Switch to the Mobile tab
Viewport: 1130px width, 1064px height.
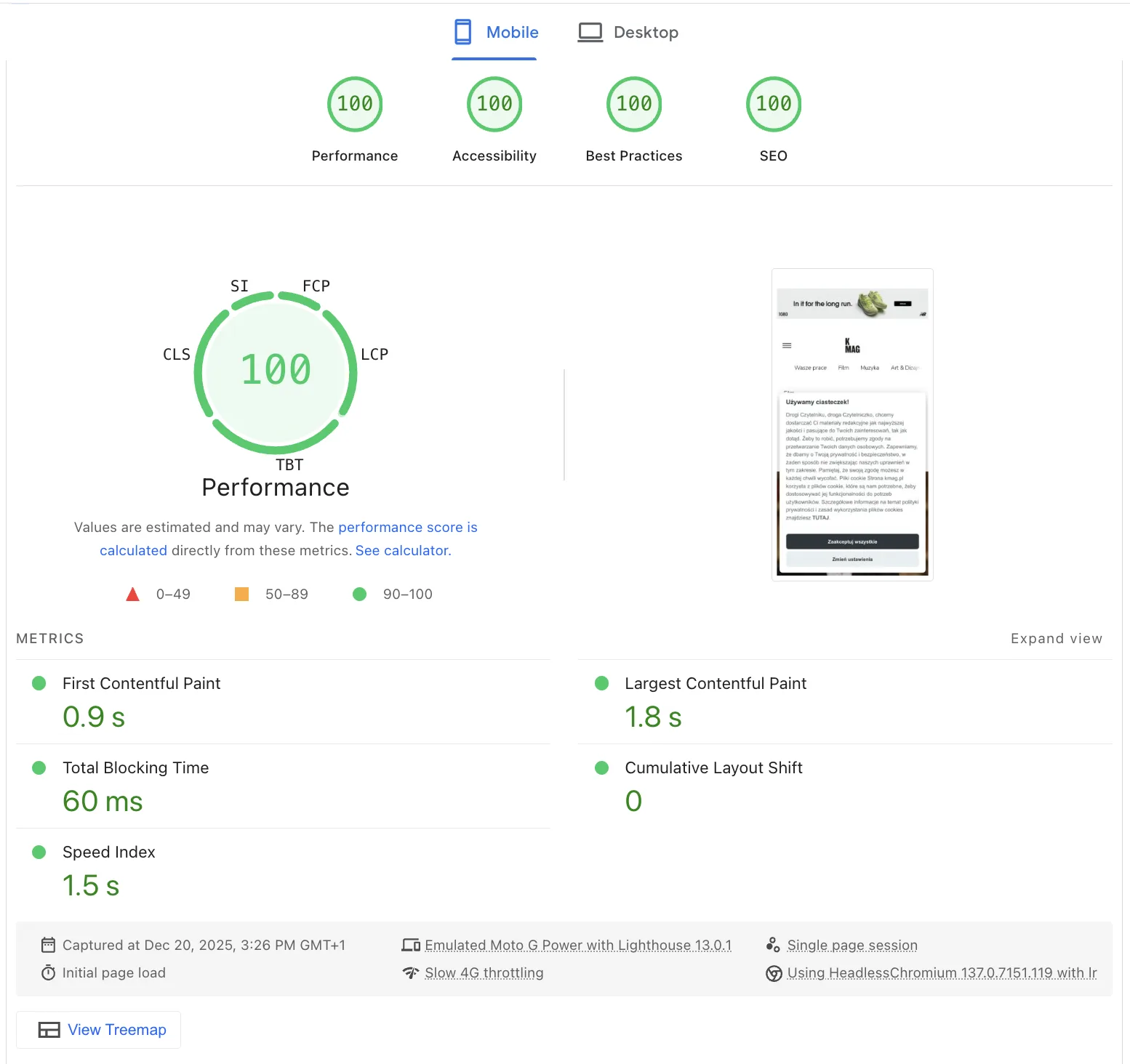[x=494, y=33]
